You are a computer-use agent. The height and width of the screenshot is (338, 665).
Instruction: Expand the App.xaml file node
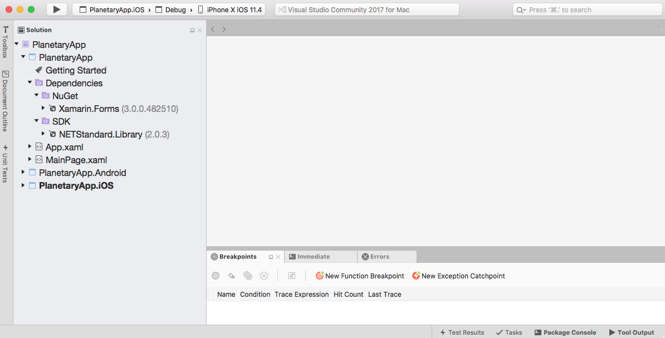point(30,146)
